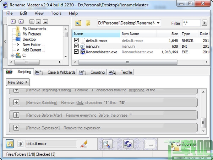Click the eraser clear-script icon

(x=84, y=144)
